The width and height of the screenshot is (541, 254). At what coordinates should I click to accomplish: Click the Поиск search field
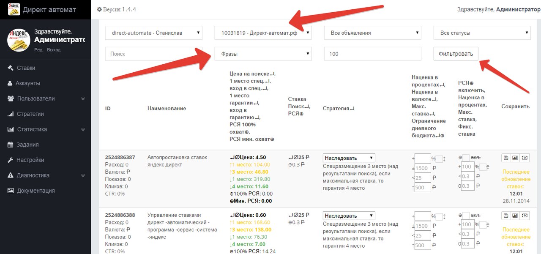(153, 54)
